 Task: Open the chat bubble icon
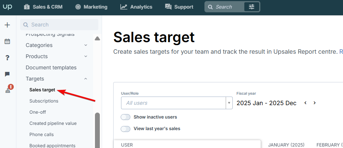point(7,74)
